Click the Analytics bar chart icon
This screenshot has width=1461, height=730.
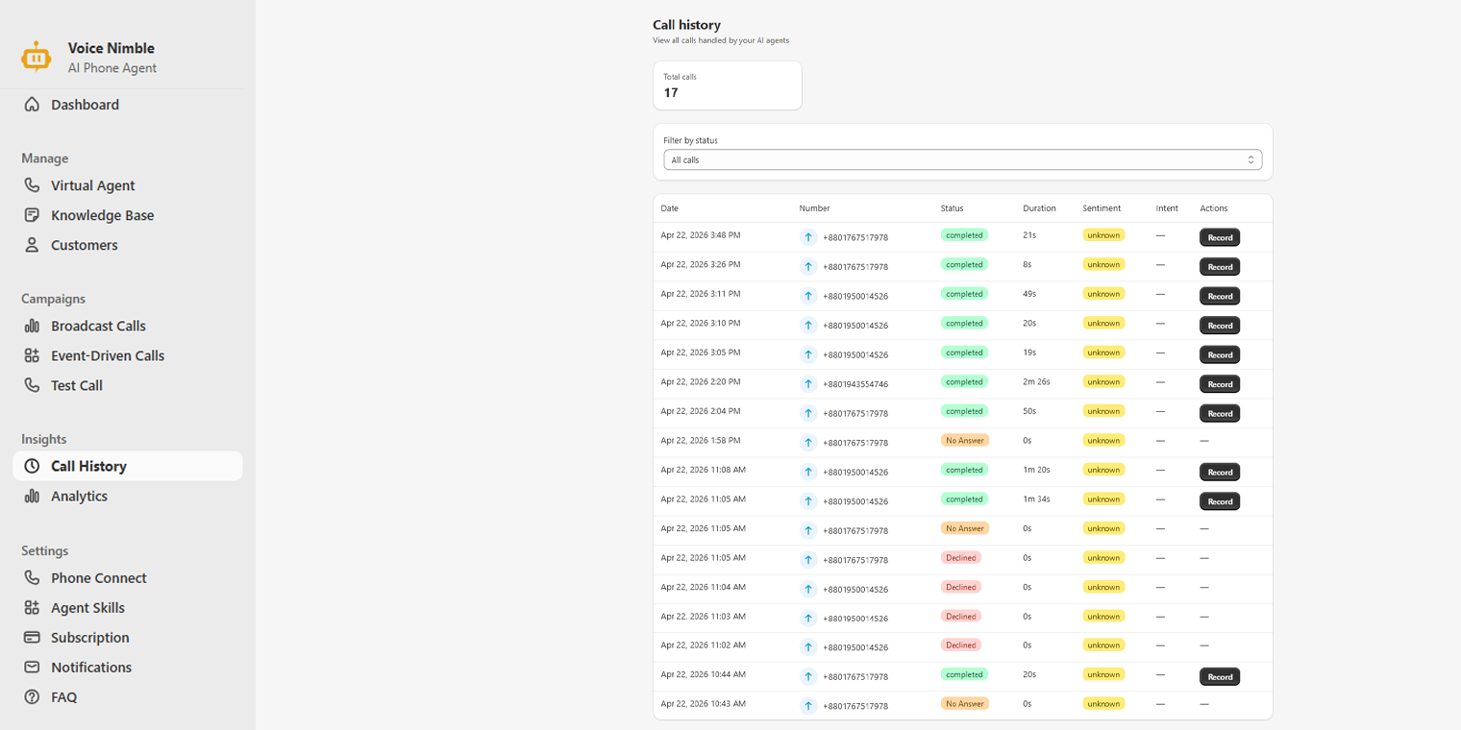[32, 496]
